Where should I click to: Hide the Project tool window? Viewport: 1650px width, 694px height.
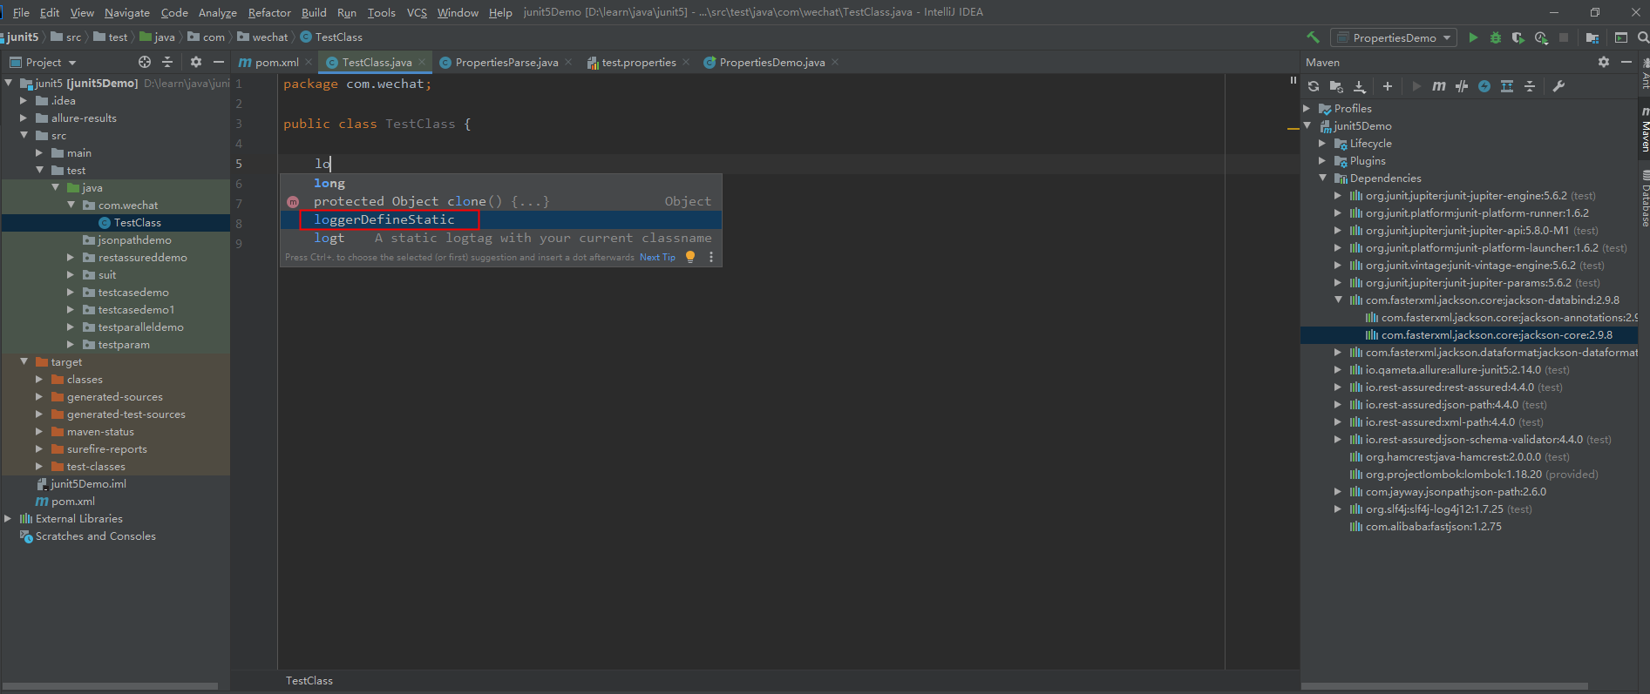[x=219, y=62]
